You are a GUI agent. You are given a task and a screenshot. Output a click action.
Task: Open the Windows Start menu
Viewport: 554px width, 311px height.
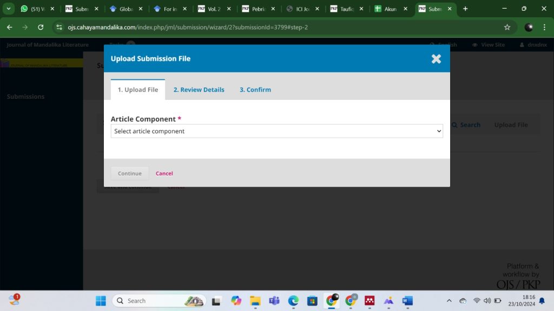101,301
